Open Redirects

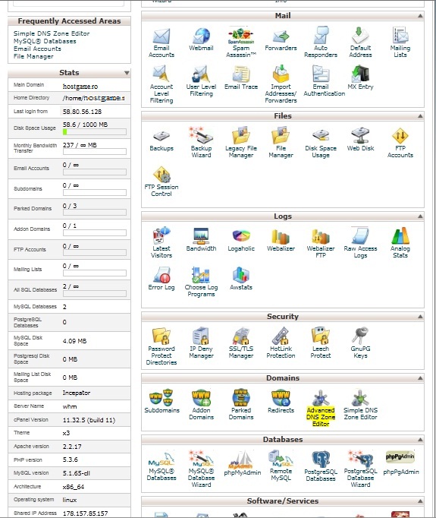[281, 401]
